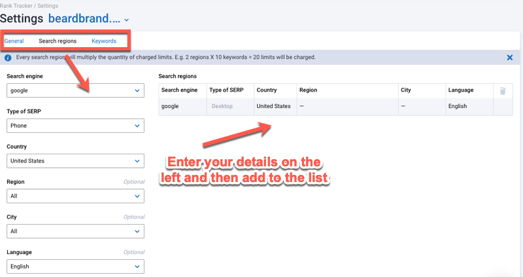Open the Search engine dropdown

pos(75,90)
